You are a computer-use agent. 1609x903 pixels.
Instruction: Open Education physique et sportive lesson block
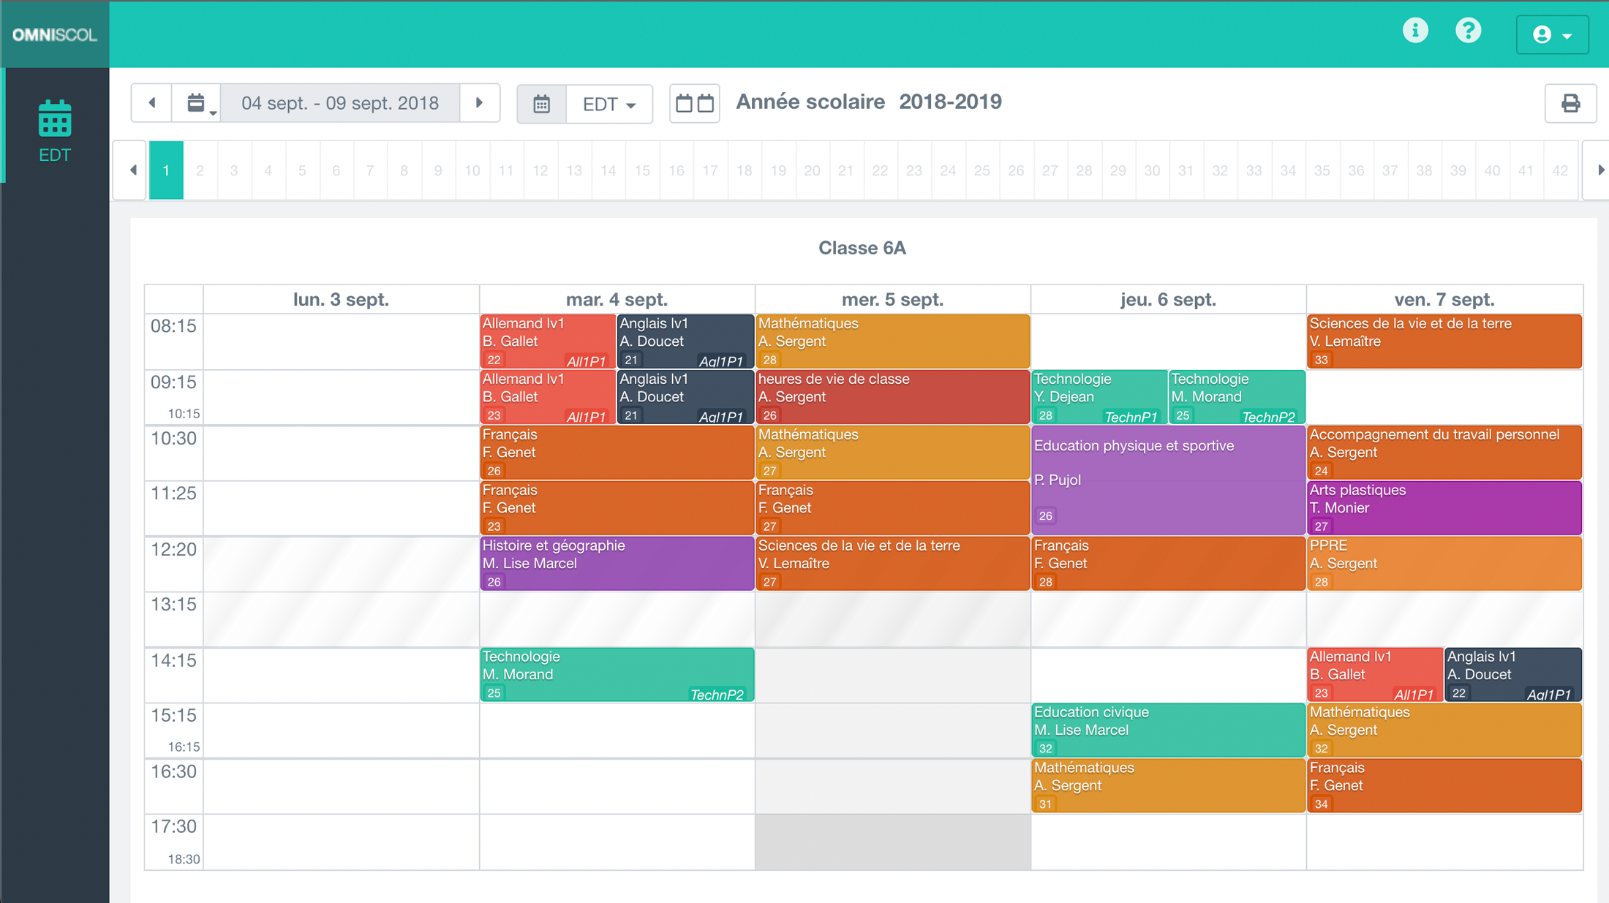click(1168, 480)
